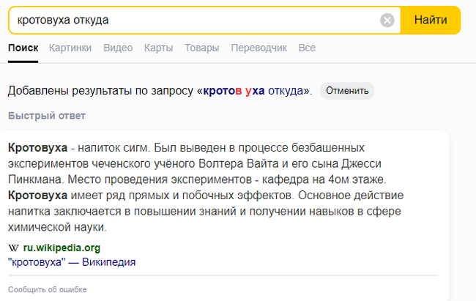This screenshot has width=476, height=301.
Task: Expand the Все services menu
Action: pyautogui.click(x=307, y=48)
